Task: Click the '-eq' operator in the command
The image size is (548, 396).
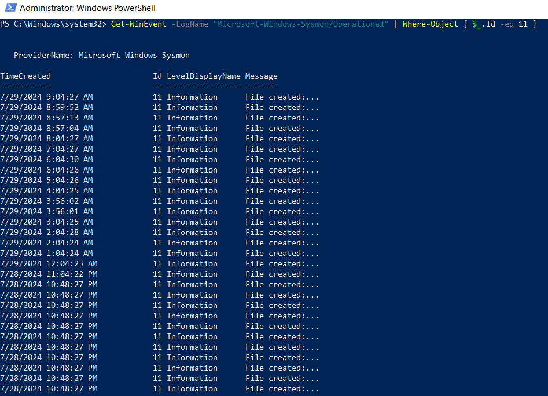Action: tap(507, 24)
